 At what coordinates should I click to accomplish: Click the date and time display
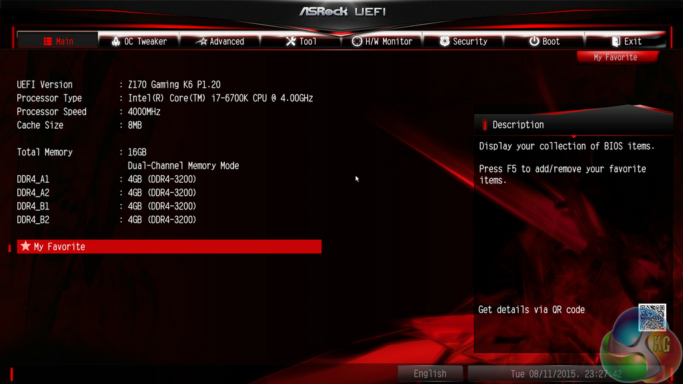[566, 373]
